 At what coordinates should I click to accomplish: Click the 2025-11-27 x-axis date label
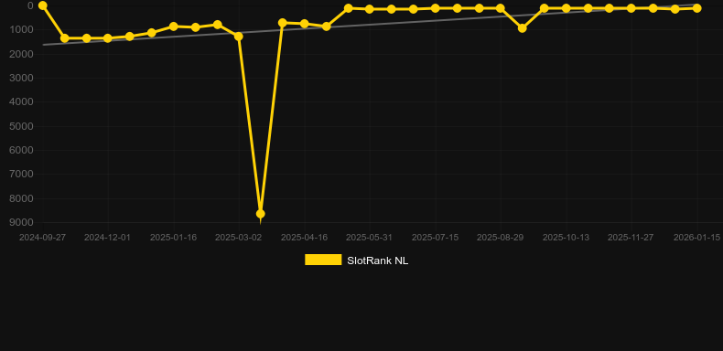click(x=631, y=238)
